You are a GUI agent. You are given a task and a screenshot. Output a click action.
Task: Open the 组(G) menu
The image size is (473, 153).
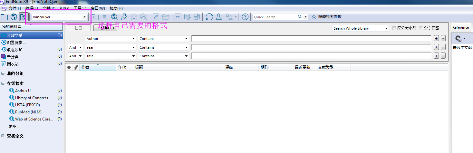click(64, 8)
